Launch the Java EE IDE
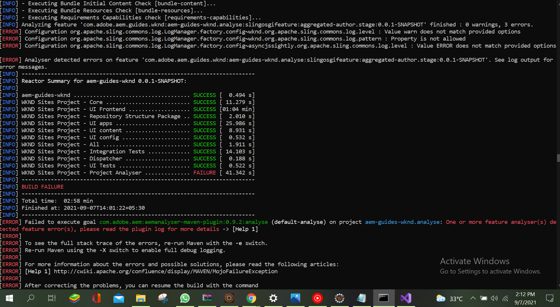560x307 pixels. click(339, 298)
